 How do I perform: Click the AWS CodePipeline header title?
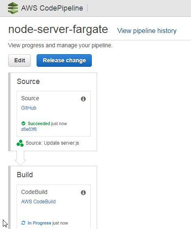click(x=52, y=8)
